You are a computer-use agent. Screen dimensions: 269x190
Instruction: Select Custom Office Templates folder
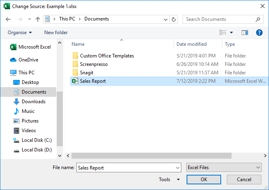(107, 56)
